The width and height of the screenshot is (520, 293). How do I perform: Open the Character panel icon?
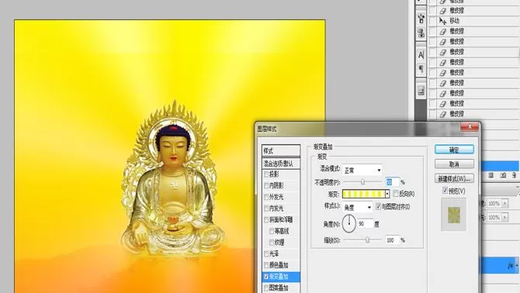(x=421, y=54)
